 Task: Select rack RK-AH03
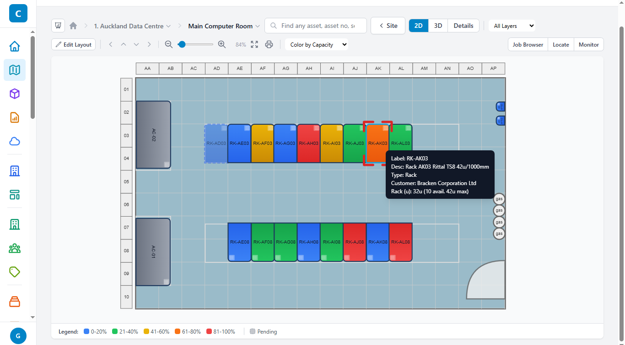point(308,143)
